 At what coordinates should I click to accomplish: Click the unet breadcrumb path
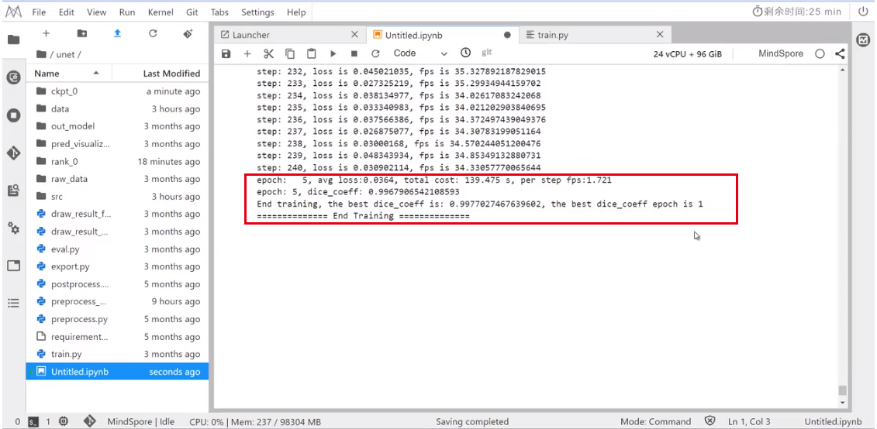(68, 54)
